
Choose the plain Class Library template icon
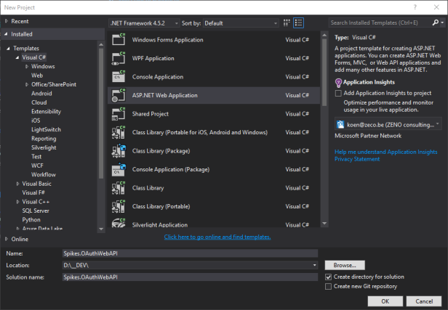[119, 188]
